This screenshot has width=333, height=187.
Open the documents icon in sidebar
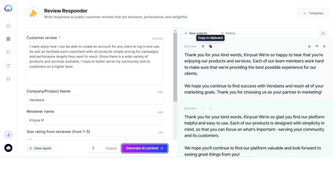point(8,66)
